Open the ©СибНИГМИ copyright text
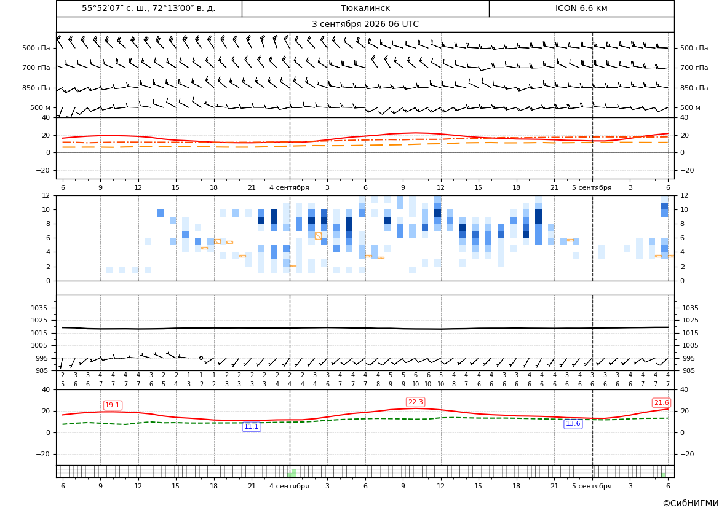This screenshot has width=719, height=508. click(x=691, y=503)
